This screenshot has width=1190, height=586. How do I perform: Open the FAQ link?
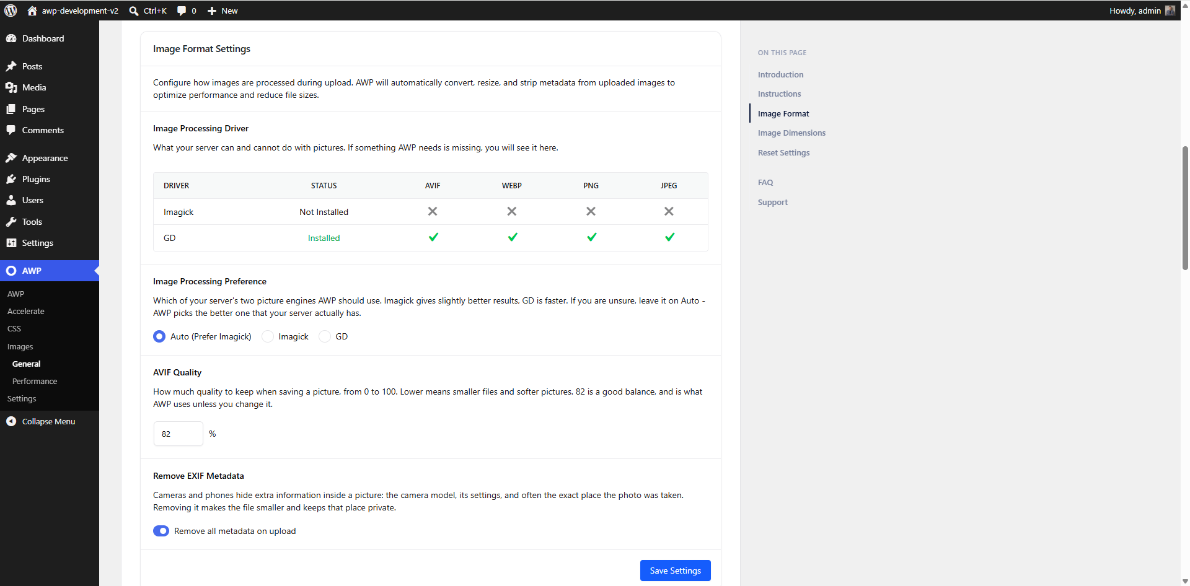[x=765, y=182]
